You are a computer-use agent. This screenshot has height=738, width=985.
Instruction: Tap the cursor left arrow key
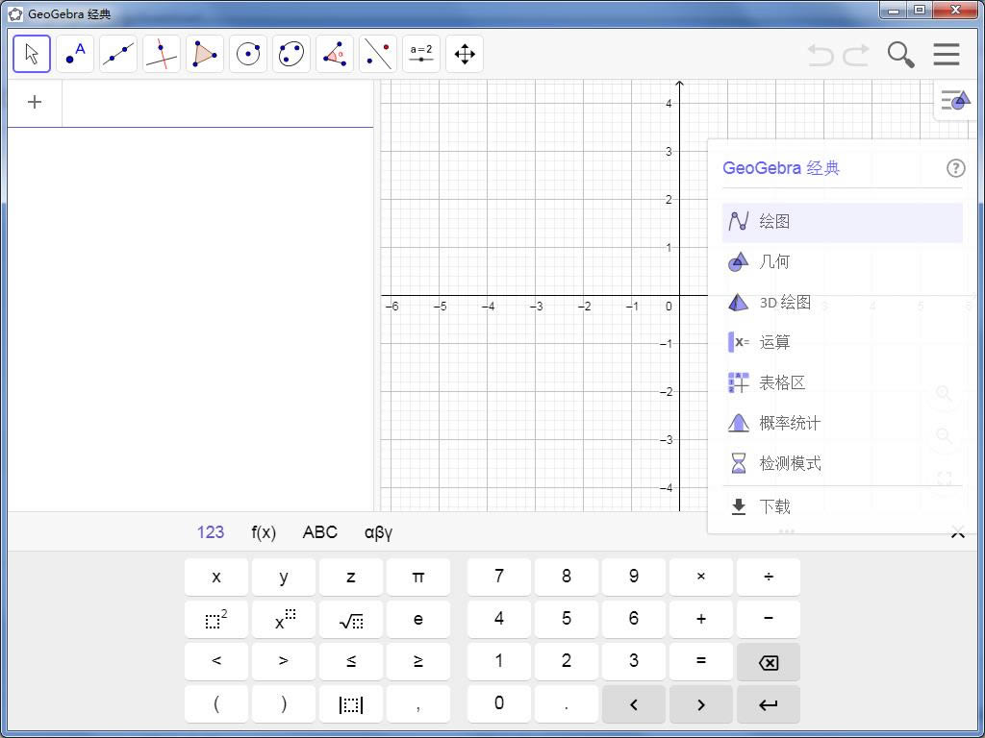tap(634, 704)
